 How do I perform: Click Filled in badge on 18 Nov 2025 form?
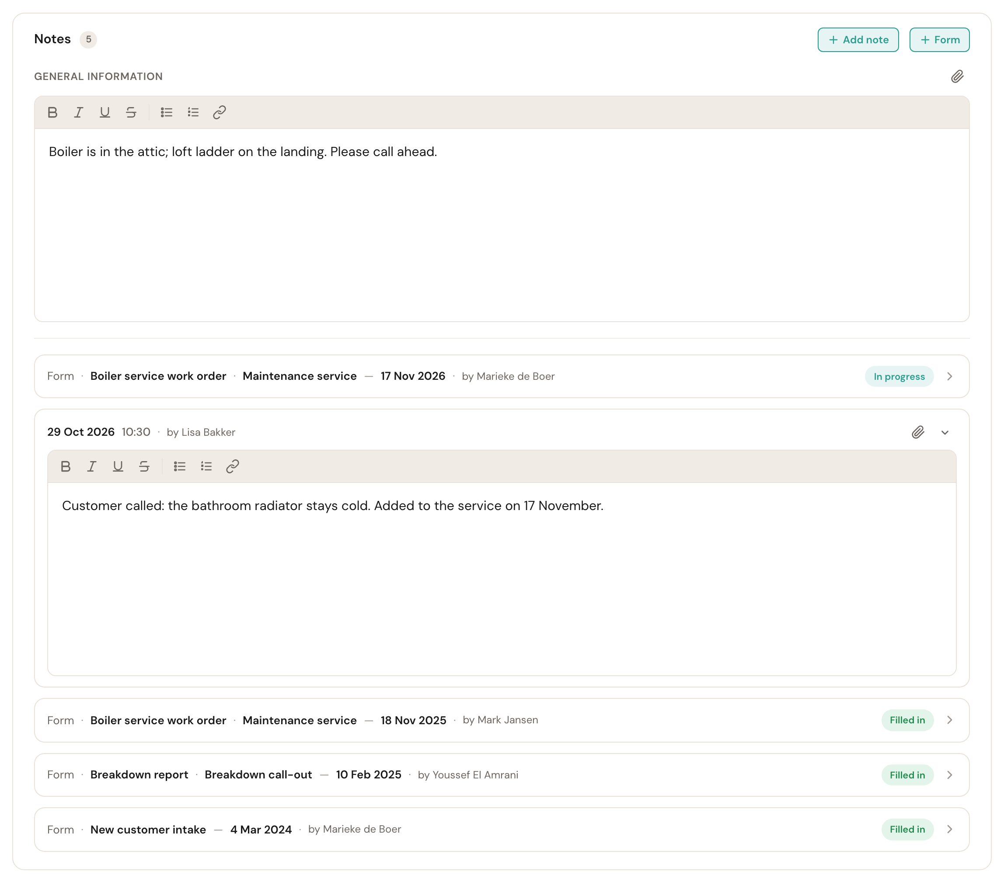(x=907, y=720)
